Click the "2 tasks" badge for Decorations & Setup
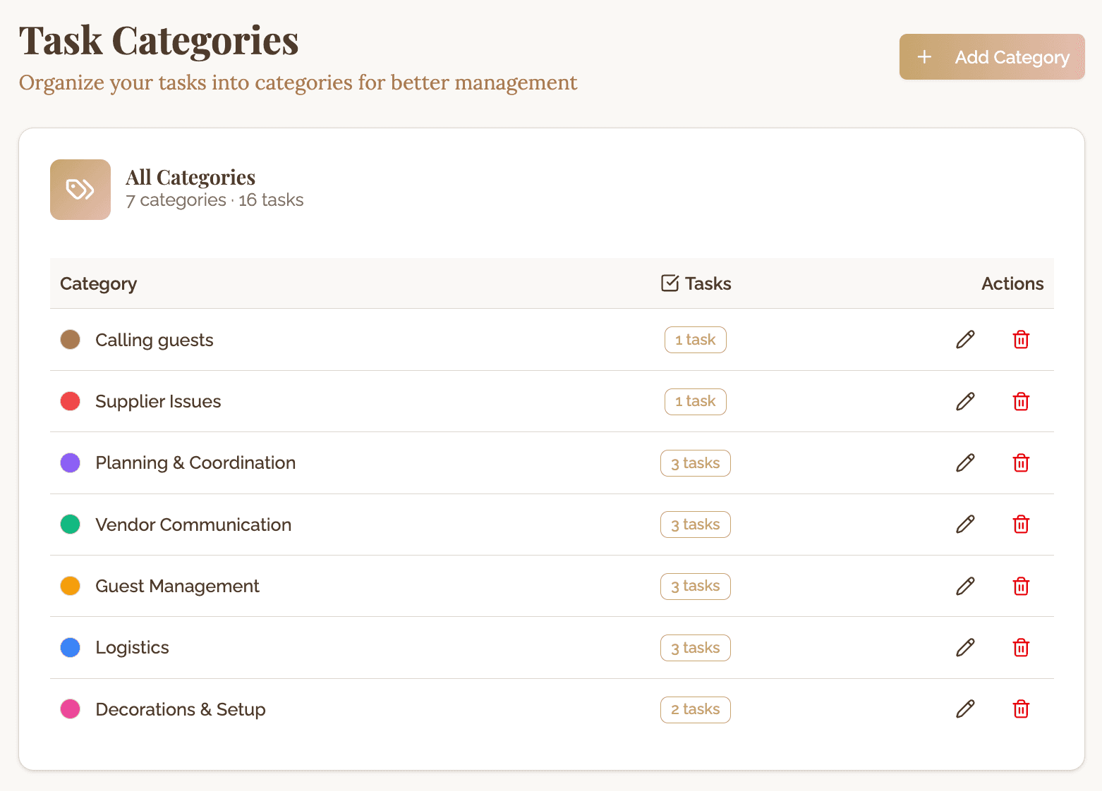 [696, 709]
